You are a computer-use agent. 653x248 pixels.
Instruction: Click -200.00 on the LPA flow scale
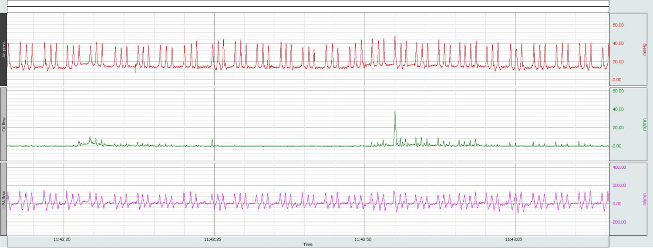[619, 222]
